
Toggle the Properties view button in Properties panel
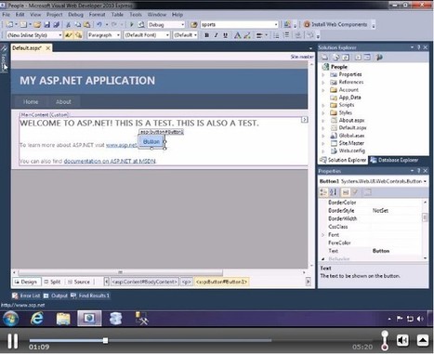point(346,192)
